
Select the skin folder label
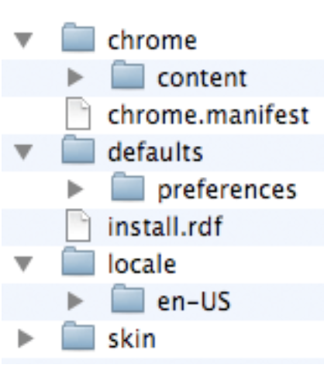[132, 338]
